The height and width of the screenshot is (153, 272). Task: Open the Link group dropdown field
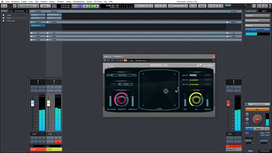[x=179, y=6]
